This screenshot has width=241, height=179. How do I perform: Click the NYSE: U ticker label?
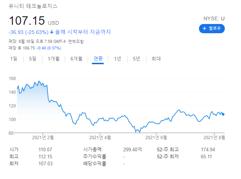pyautogui.click(x=214, y=18)
